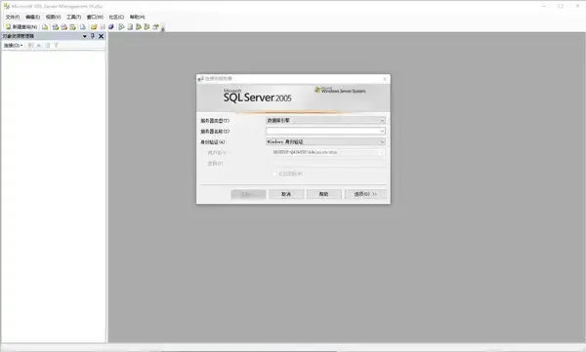Expand the toolbar overflow options arrow

coord(162,28)
